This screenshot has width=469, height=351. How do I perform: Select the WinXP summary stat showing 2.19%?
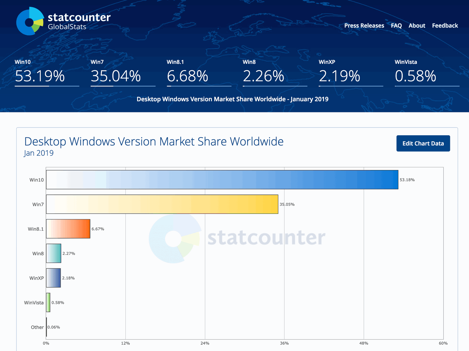(339, 75)
